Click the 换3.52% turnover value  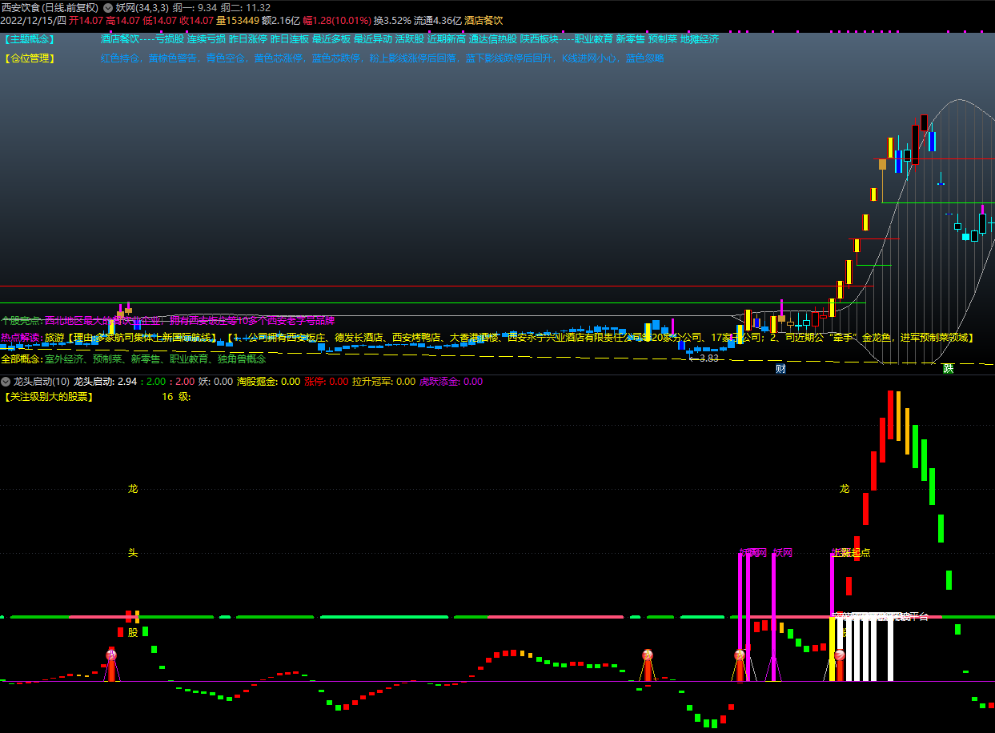point(392,20)
